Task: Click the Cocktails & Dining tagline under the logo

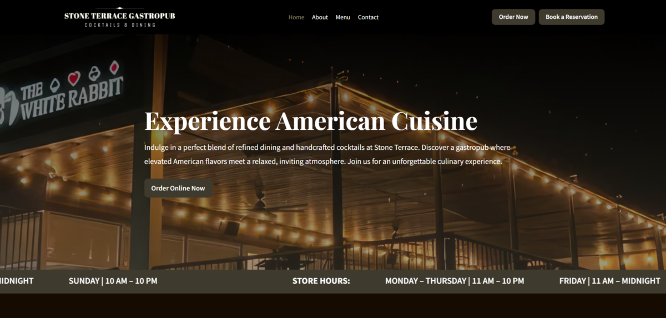Action: [x=120, y=25]
